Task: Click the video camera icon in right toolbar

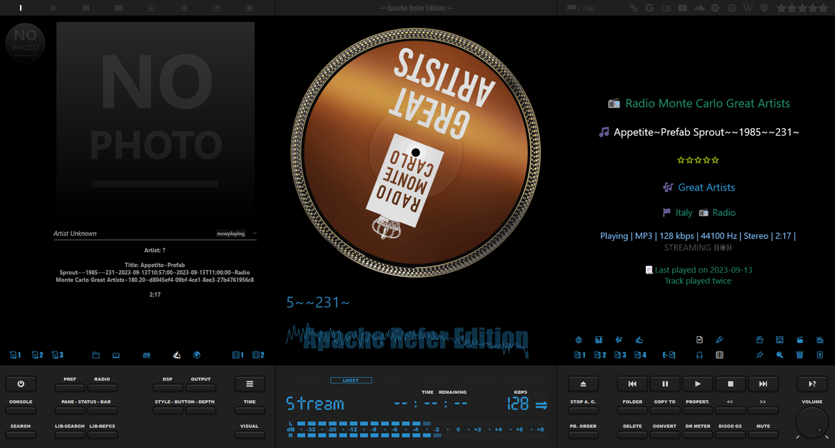Action: (820, 340)
